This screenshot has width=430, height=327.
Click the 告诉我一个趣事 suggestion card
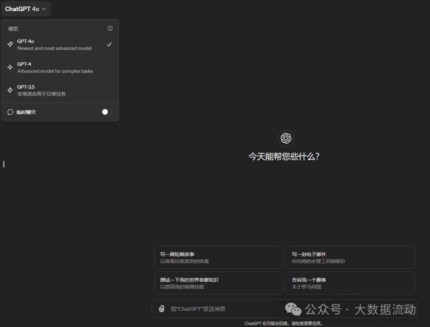coord(350,283)
